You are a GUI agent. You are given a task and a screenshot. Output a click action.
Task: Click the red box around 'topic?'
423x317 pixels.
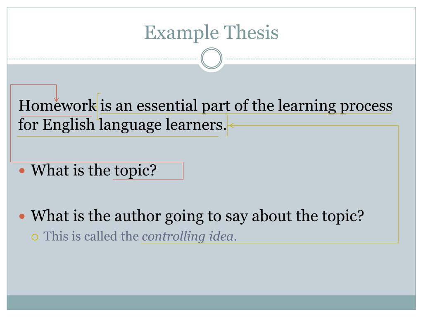click(x=148, y=170)
